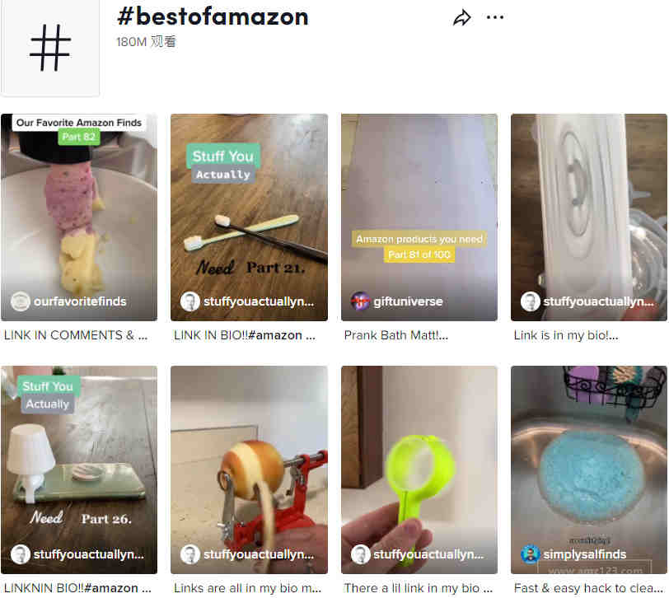Viewport: 669px width, 598px height.
Task: Open the Our Favorite Amazon Finds video
Action: (x=79, y=217)
